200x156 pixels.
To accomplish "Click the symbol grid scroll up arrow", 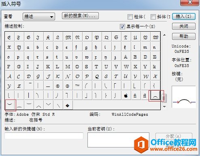I will pos(164,35).
